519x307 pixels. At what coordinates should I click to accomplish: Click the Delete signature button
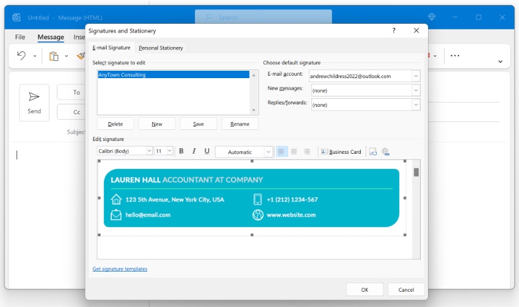[115, 124]
